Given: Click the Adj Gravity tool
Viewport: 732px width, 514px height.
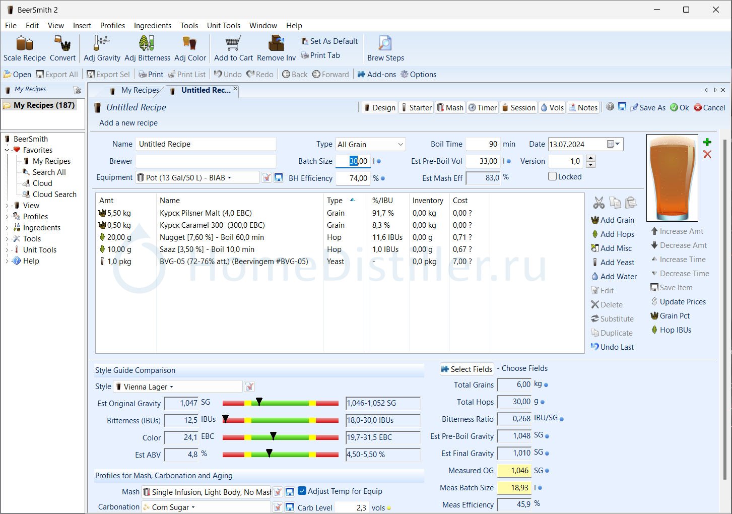Looking at the screenshot, I should [x=102, y=48].
